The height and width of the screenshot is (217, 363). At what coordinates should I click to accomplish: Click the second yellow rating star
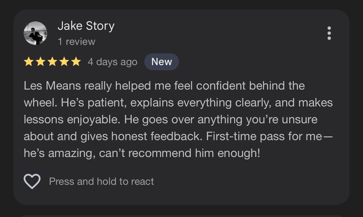click(41, 62)
